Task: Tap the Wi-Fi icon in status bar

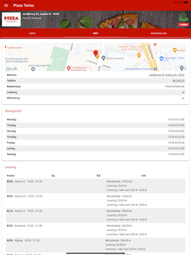Action: pos(175,2)
